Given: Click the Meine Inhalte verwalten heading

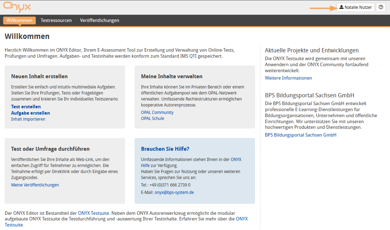Looking at the screenshot, I should (x=171, y=76).
